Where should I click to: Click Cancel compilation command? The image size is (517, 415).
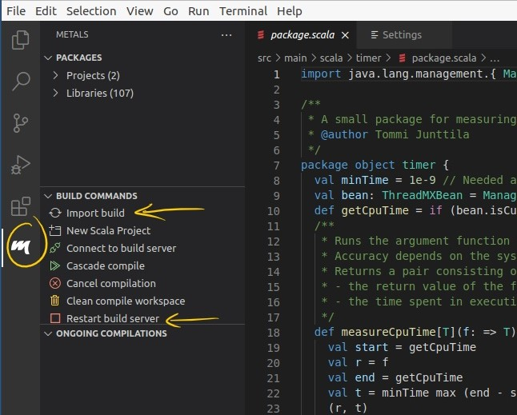tap(110, 283)
